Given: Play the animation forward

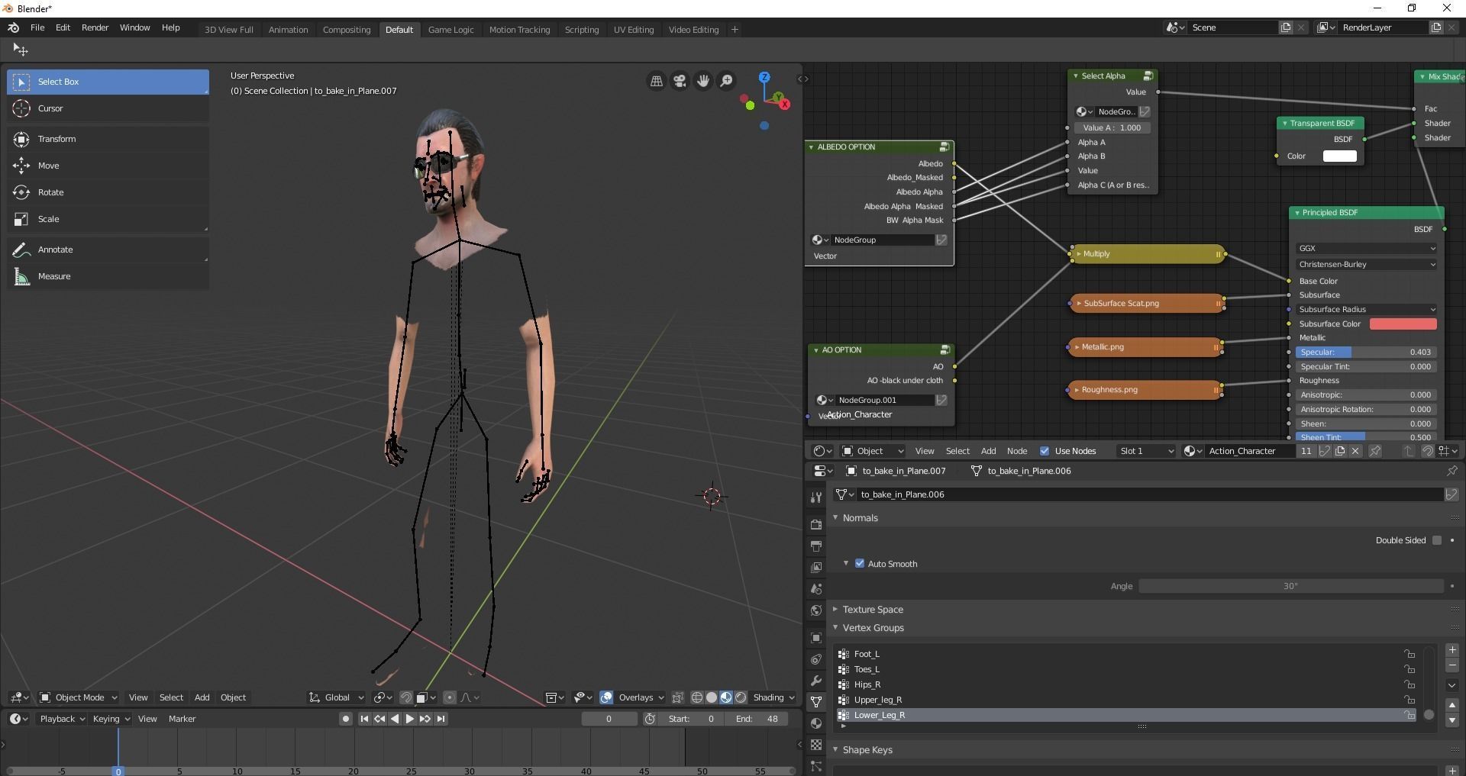Looking at the screenshot, I should 409,719.
